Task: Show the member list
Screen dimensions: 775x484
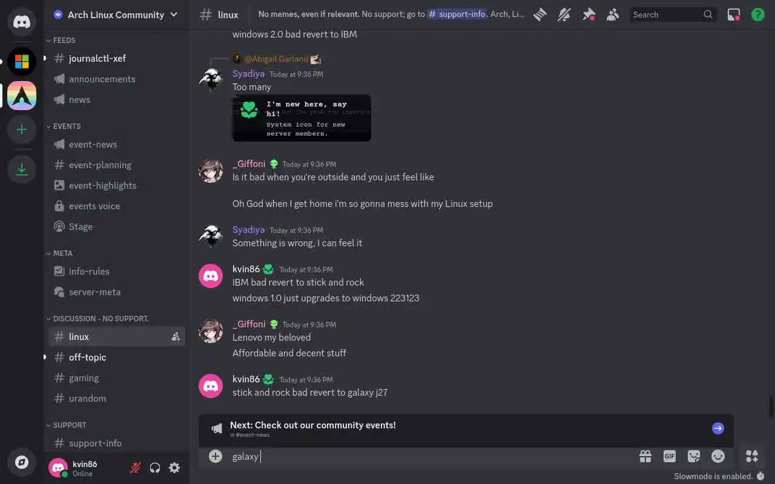Action: point(613,15)
